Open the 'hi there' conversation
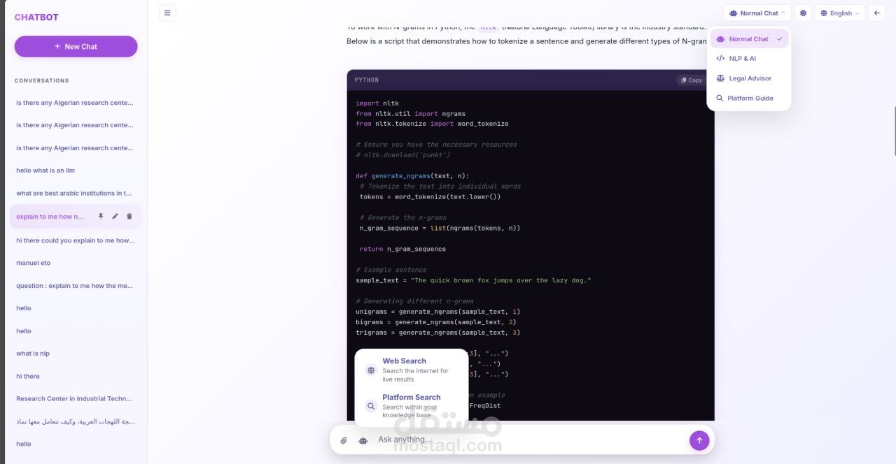 tap(76, 376)
